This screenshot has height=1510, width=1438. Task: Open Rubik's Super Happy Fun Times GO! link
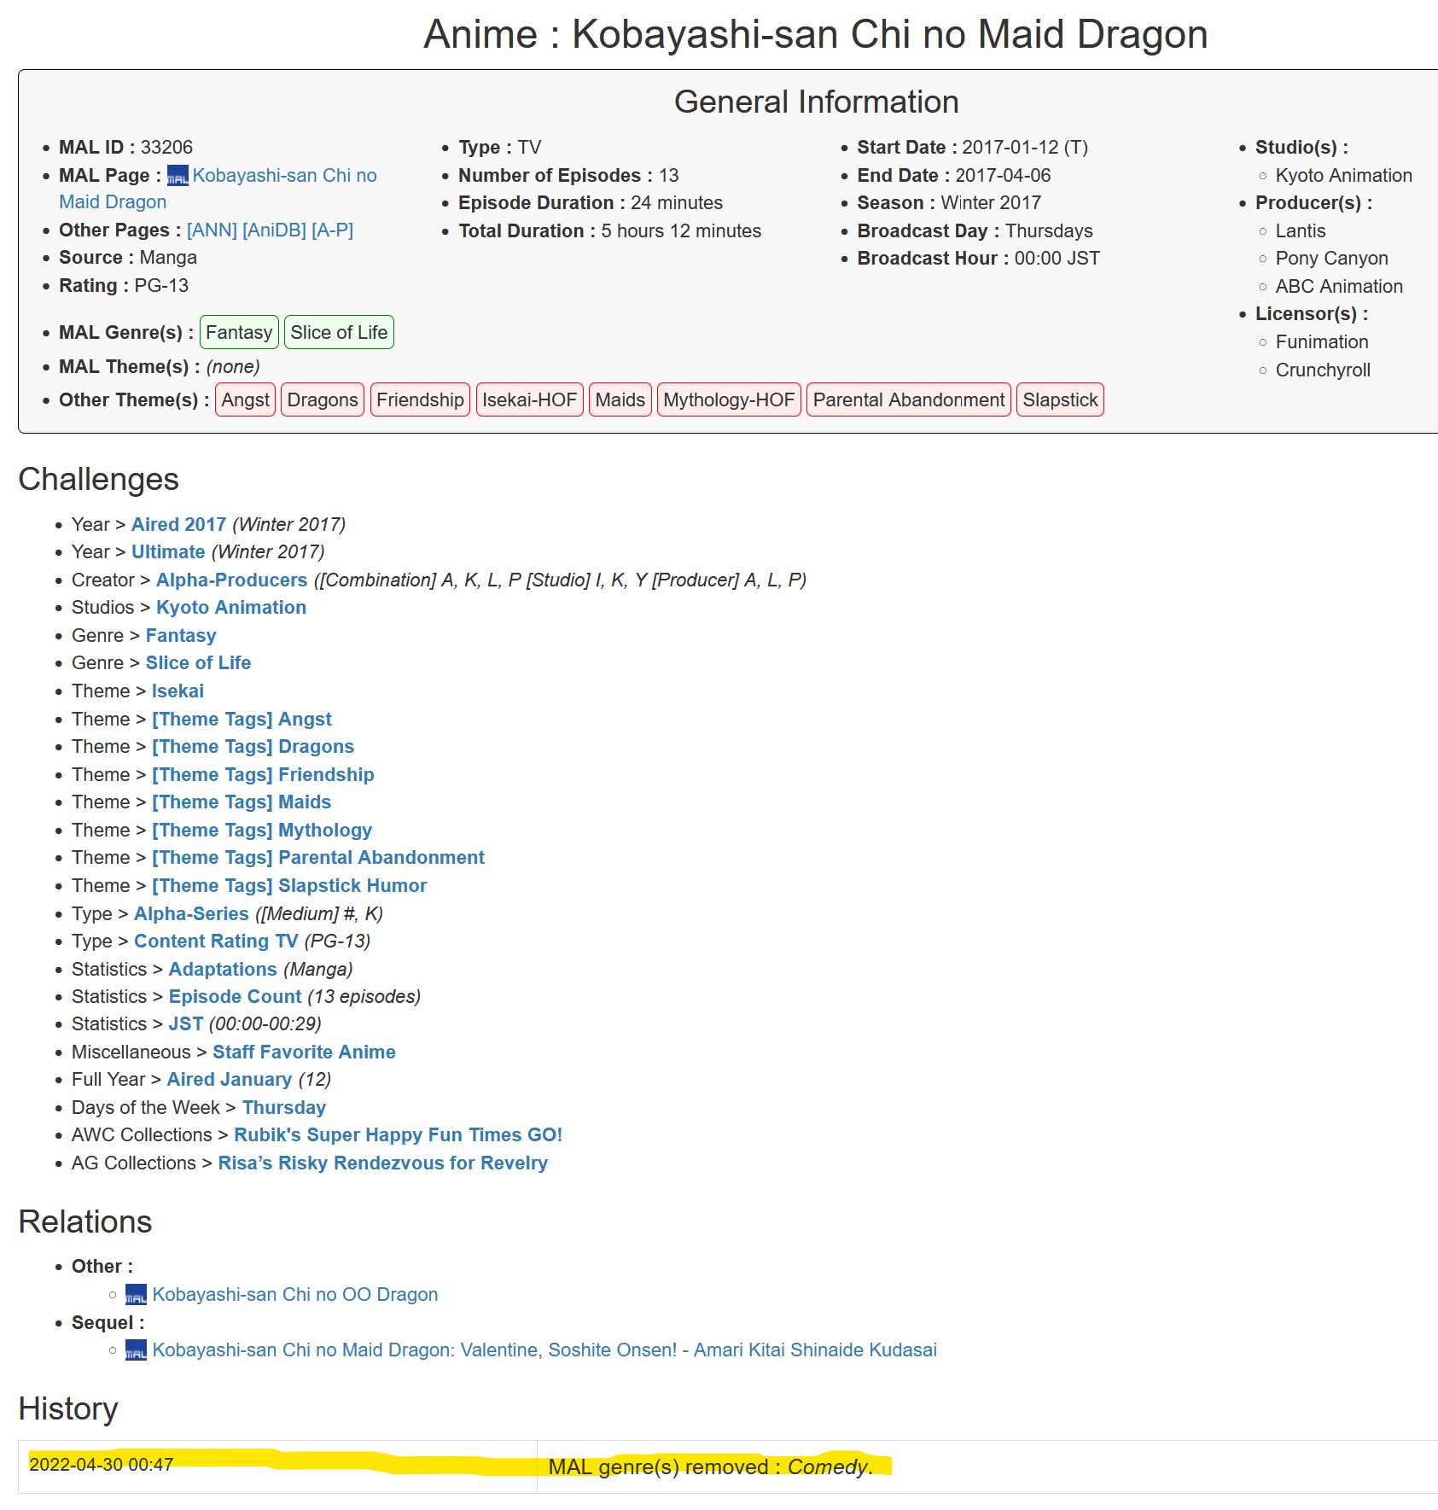coord(398,1135)
